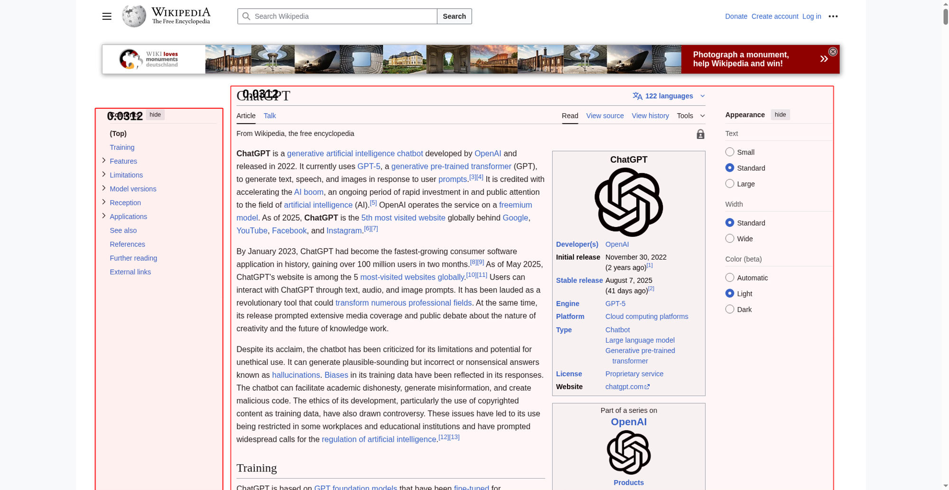Open the OpenAI heading link in series box

click(629, 422)
